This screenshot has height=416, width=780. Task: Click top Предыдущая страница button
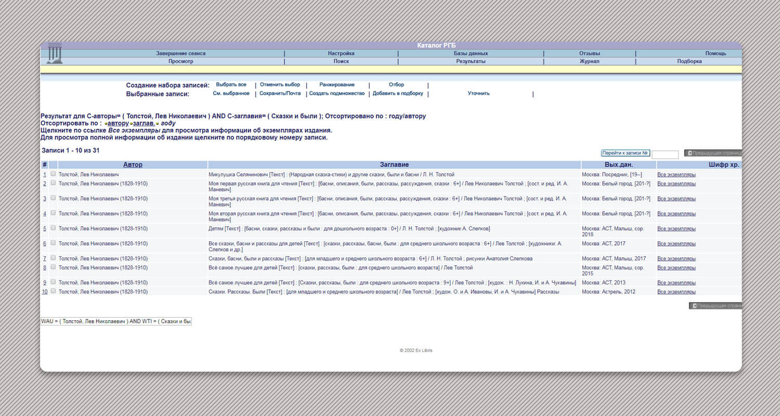713,153
